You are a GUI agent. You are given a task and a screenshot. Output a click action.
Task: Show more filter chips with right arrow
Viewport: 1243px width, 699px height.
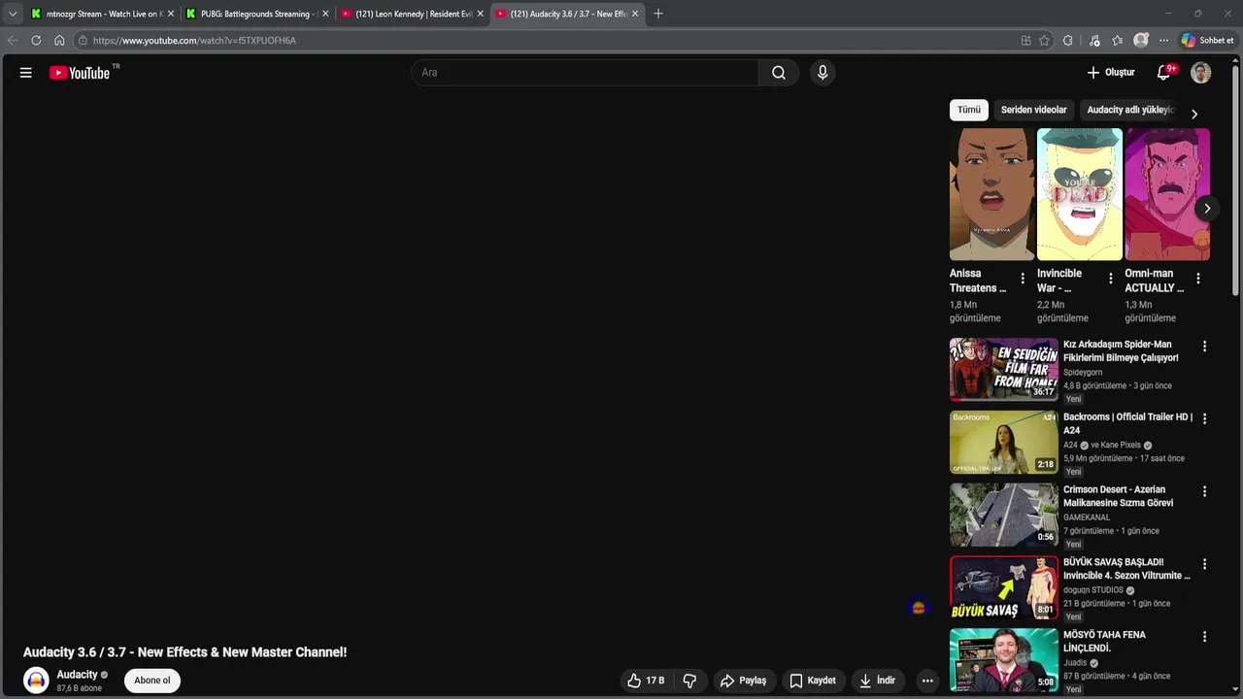1194,114
